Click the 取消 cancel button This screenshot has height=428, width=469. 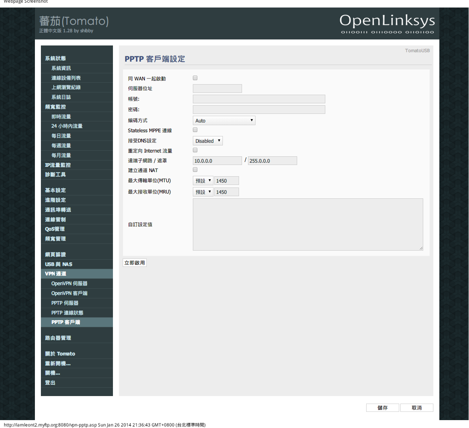(x=417, y=408)
